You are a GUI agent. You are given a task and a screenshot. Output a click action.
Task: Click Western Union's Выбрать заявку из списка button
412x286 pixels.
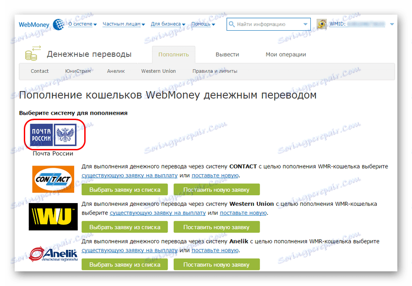125,227
